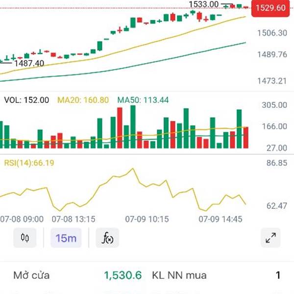The height and width of the screenshot is (294, 294).
Task: Tap time label 07-09 14:45
Action: [220, 219]
